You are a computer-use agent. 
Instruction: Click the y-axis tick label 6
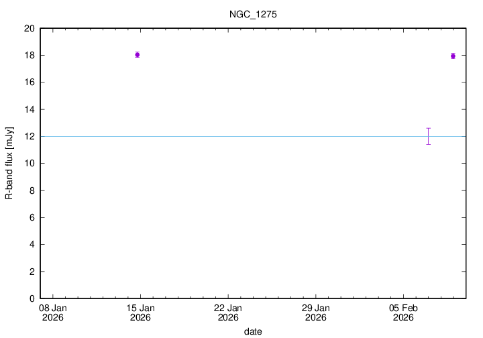tap(32, 218)
